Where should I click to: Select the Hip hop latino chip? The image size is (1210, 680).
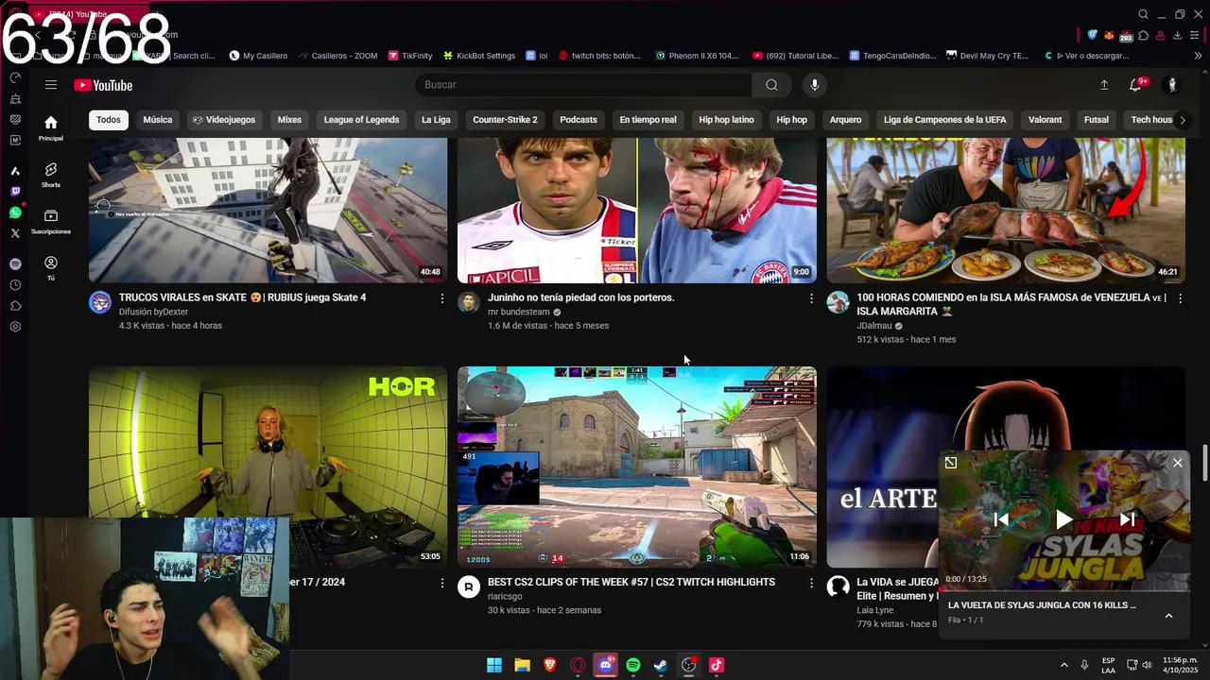(726, 120)
